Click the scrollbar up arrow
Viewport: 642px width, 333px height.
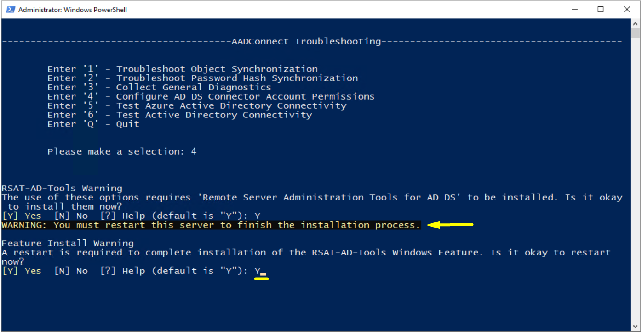[636, 23]
